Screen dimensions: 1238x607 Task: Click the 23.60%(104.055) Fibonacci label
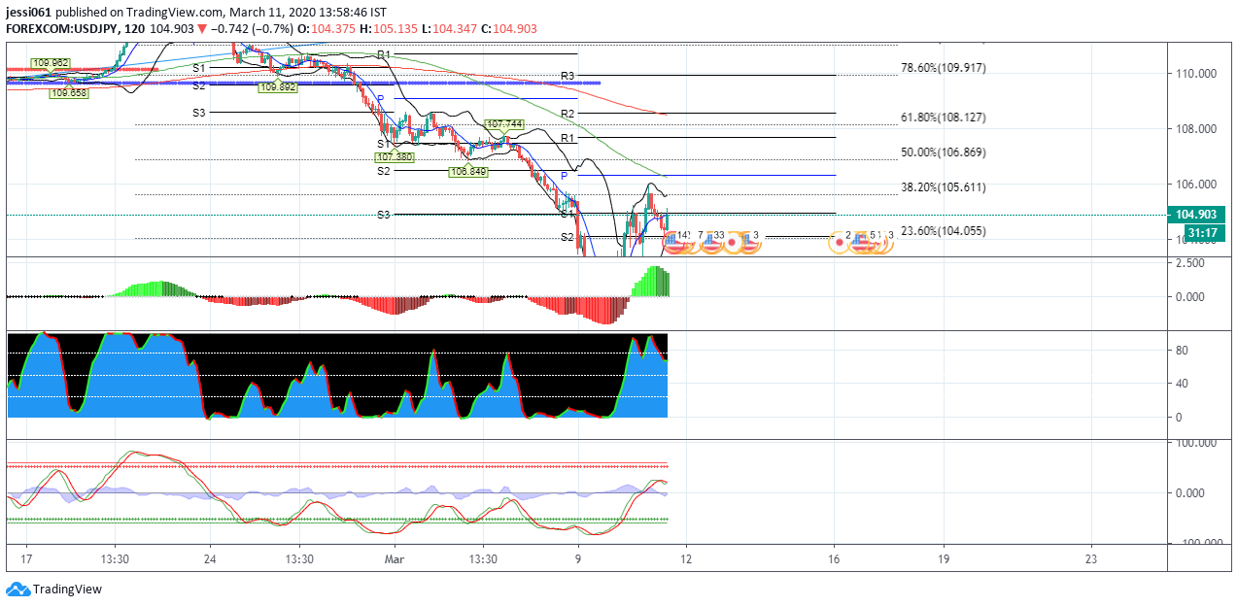(943, 231)
